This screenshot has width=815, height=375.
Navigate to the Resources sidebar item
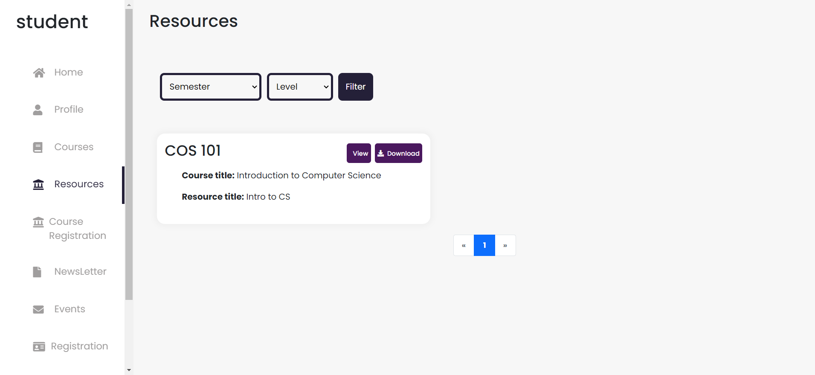pos(78,184)
